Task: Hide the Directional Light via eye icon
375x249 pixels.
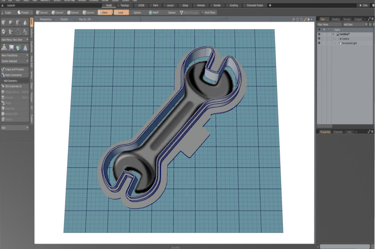Action: pos(319,43)
